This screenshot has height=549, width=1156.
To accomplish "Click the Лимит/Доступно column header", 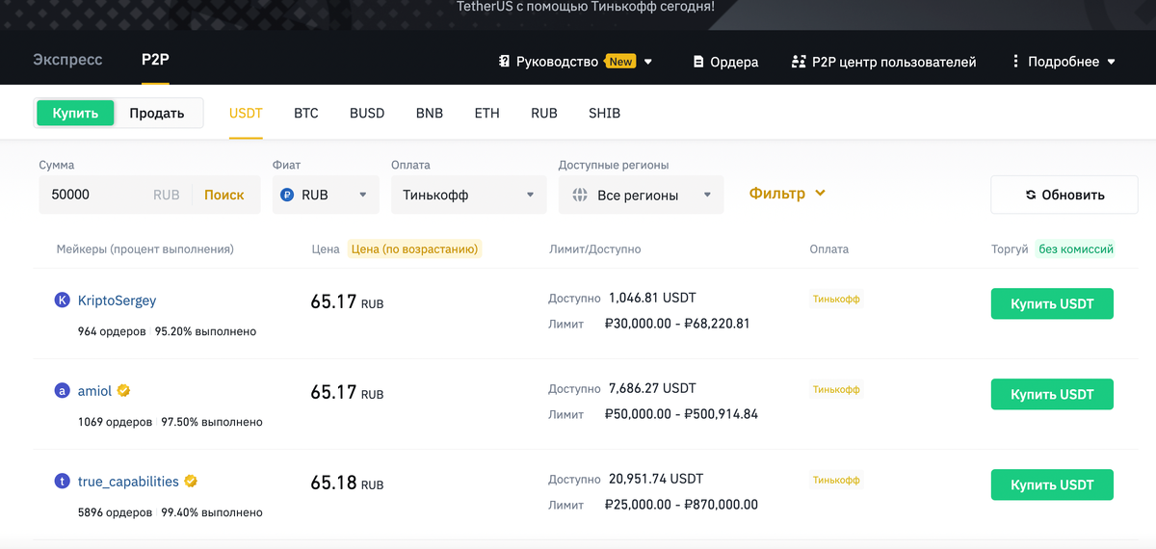I will tap(594, 248).
